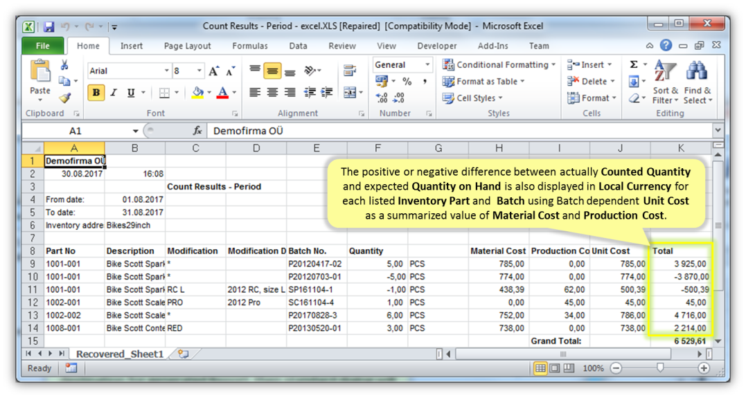Viewport: 746px width, 398px height.
Task: Open borders tool in the Font group
Action: (164, 93)
